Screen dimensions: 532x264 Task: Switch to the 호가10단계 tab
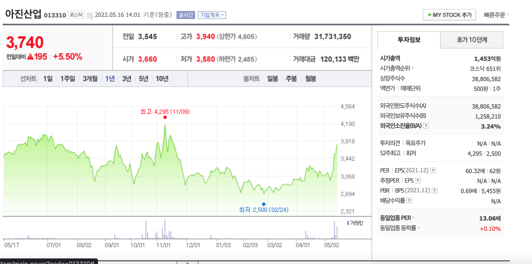(x=472, y=40)
